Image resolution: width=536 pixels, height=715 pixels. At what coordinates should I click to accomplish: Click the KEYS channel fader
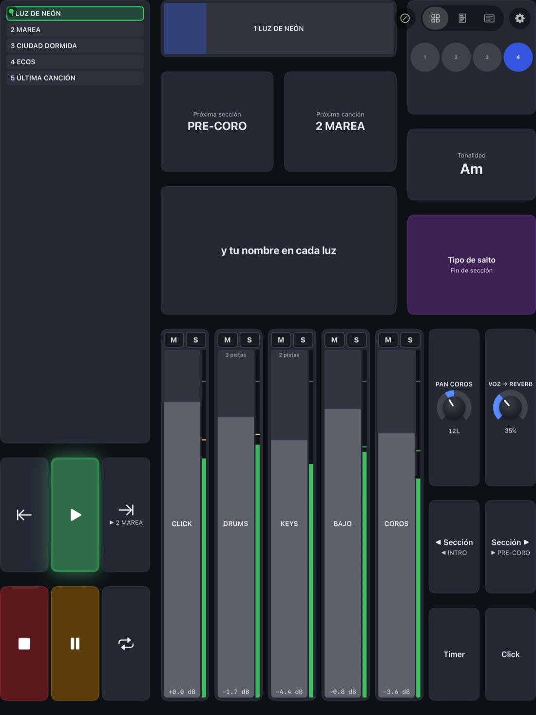(x=289, y=523)
